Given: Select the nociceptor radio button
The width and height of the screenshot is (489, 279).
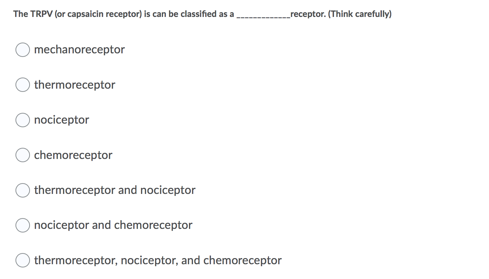Looking at the screenshot, I should coord(22,120).
